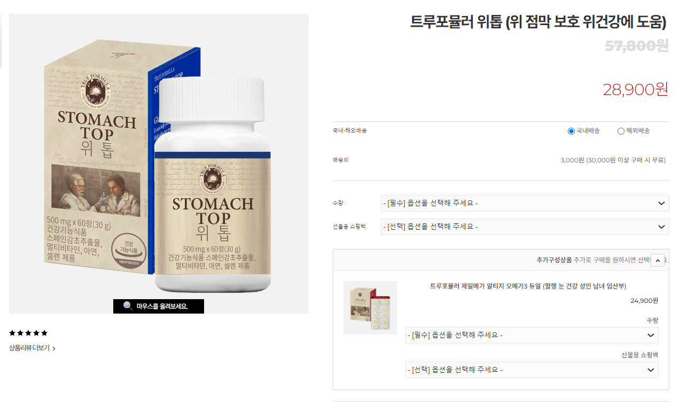Screen dimensions: 695x406
Task: Open the 상품리뷰 더보기 link
Action: [29, 348]
